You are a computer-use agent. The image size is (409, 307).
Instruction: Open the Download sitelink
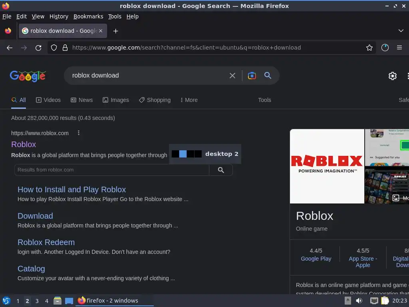(35, 216)
